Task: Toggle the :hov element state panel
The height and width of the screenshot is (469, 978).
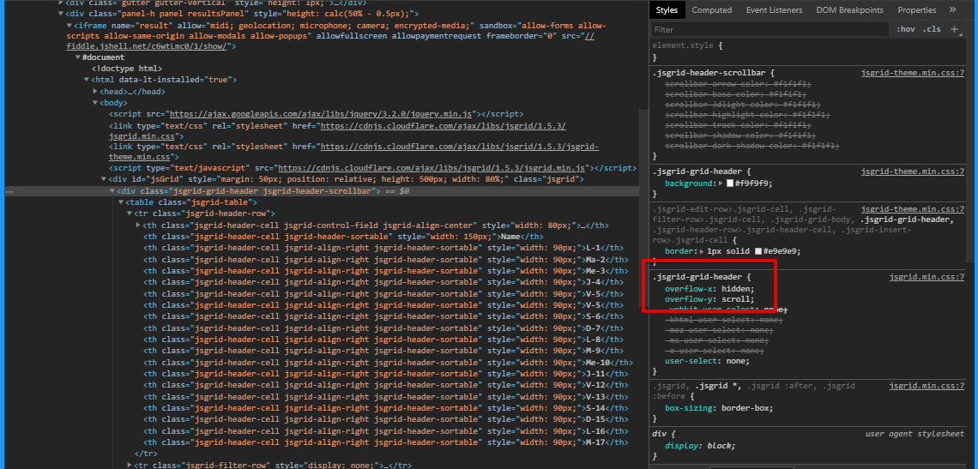Action: coord(905,29)
